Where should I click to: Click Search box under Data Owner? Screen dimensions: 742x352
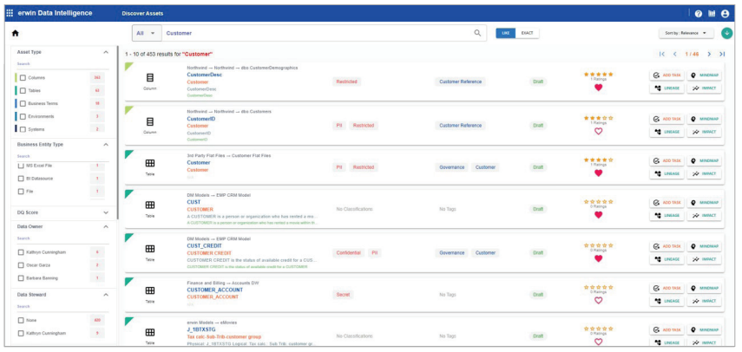pyautogui.click(x=62, y=238)
